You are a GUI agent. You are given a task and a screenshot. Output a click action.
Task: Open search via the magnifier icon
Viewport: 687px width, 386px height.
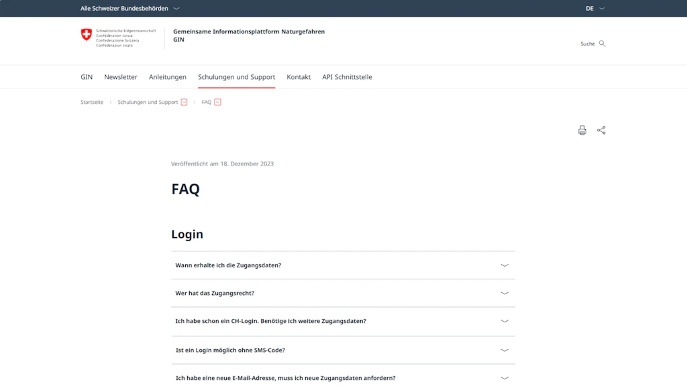602,44
